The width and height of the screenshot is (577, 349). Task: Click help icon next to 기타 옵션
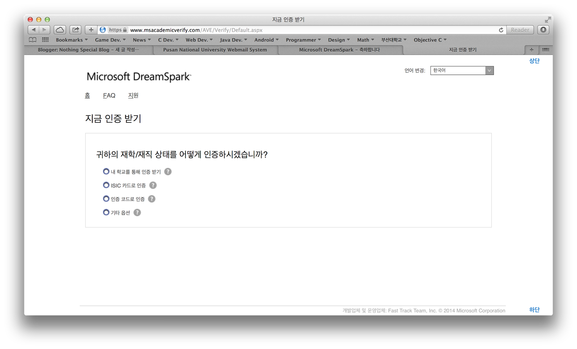[137, 213]
